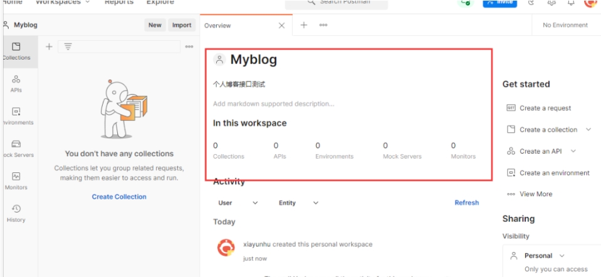Click the Chinese workspace summary text
The height and width of the screenshot is (277, 601).
(x=239, y=85)
